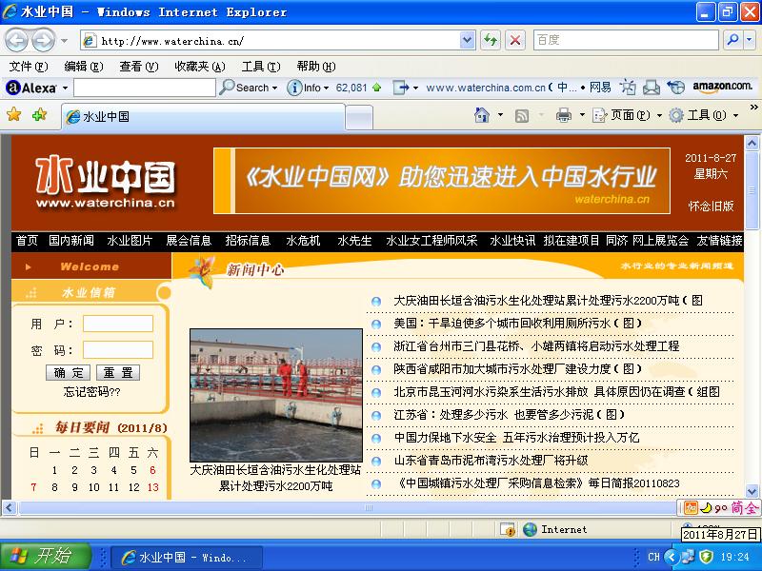Click 水危机 navigation link
The width and height of the screenshot is (762, 571).
(x=303, y=241)
